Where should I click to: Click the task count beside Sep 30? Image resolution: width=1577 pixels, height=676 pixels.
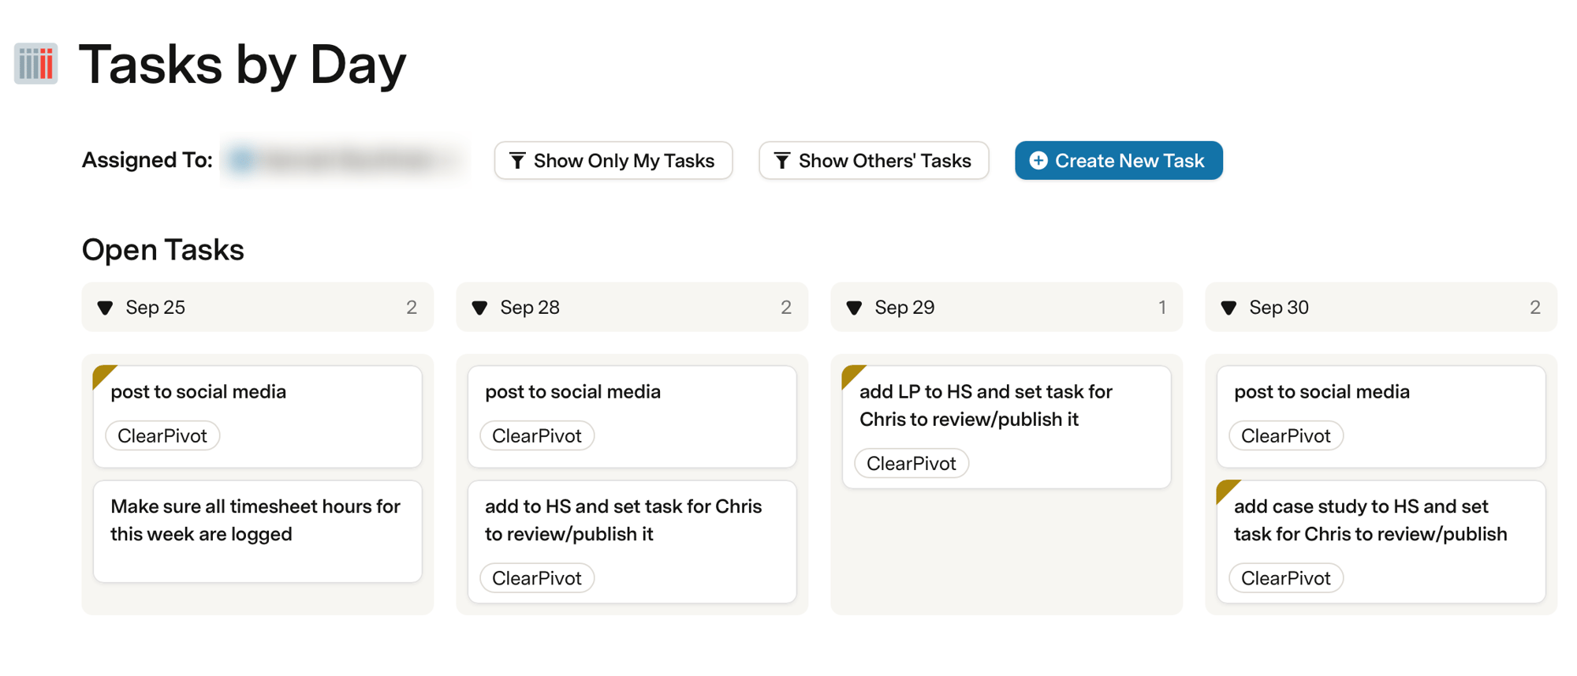click(x=1535, y=308)
